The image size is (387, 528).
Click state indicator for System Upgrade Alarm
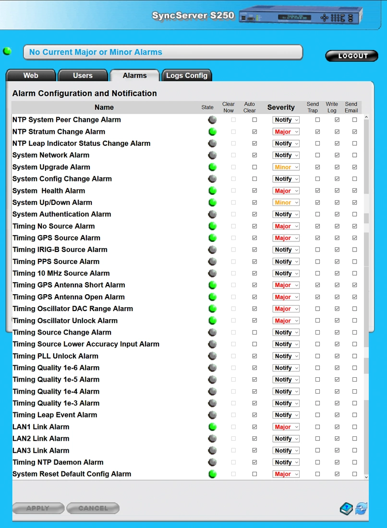coord(213,167)
